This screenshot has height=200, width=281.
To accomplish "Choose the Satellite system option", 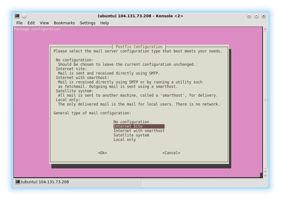I will click(131, 135).
